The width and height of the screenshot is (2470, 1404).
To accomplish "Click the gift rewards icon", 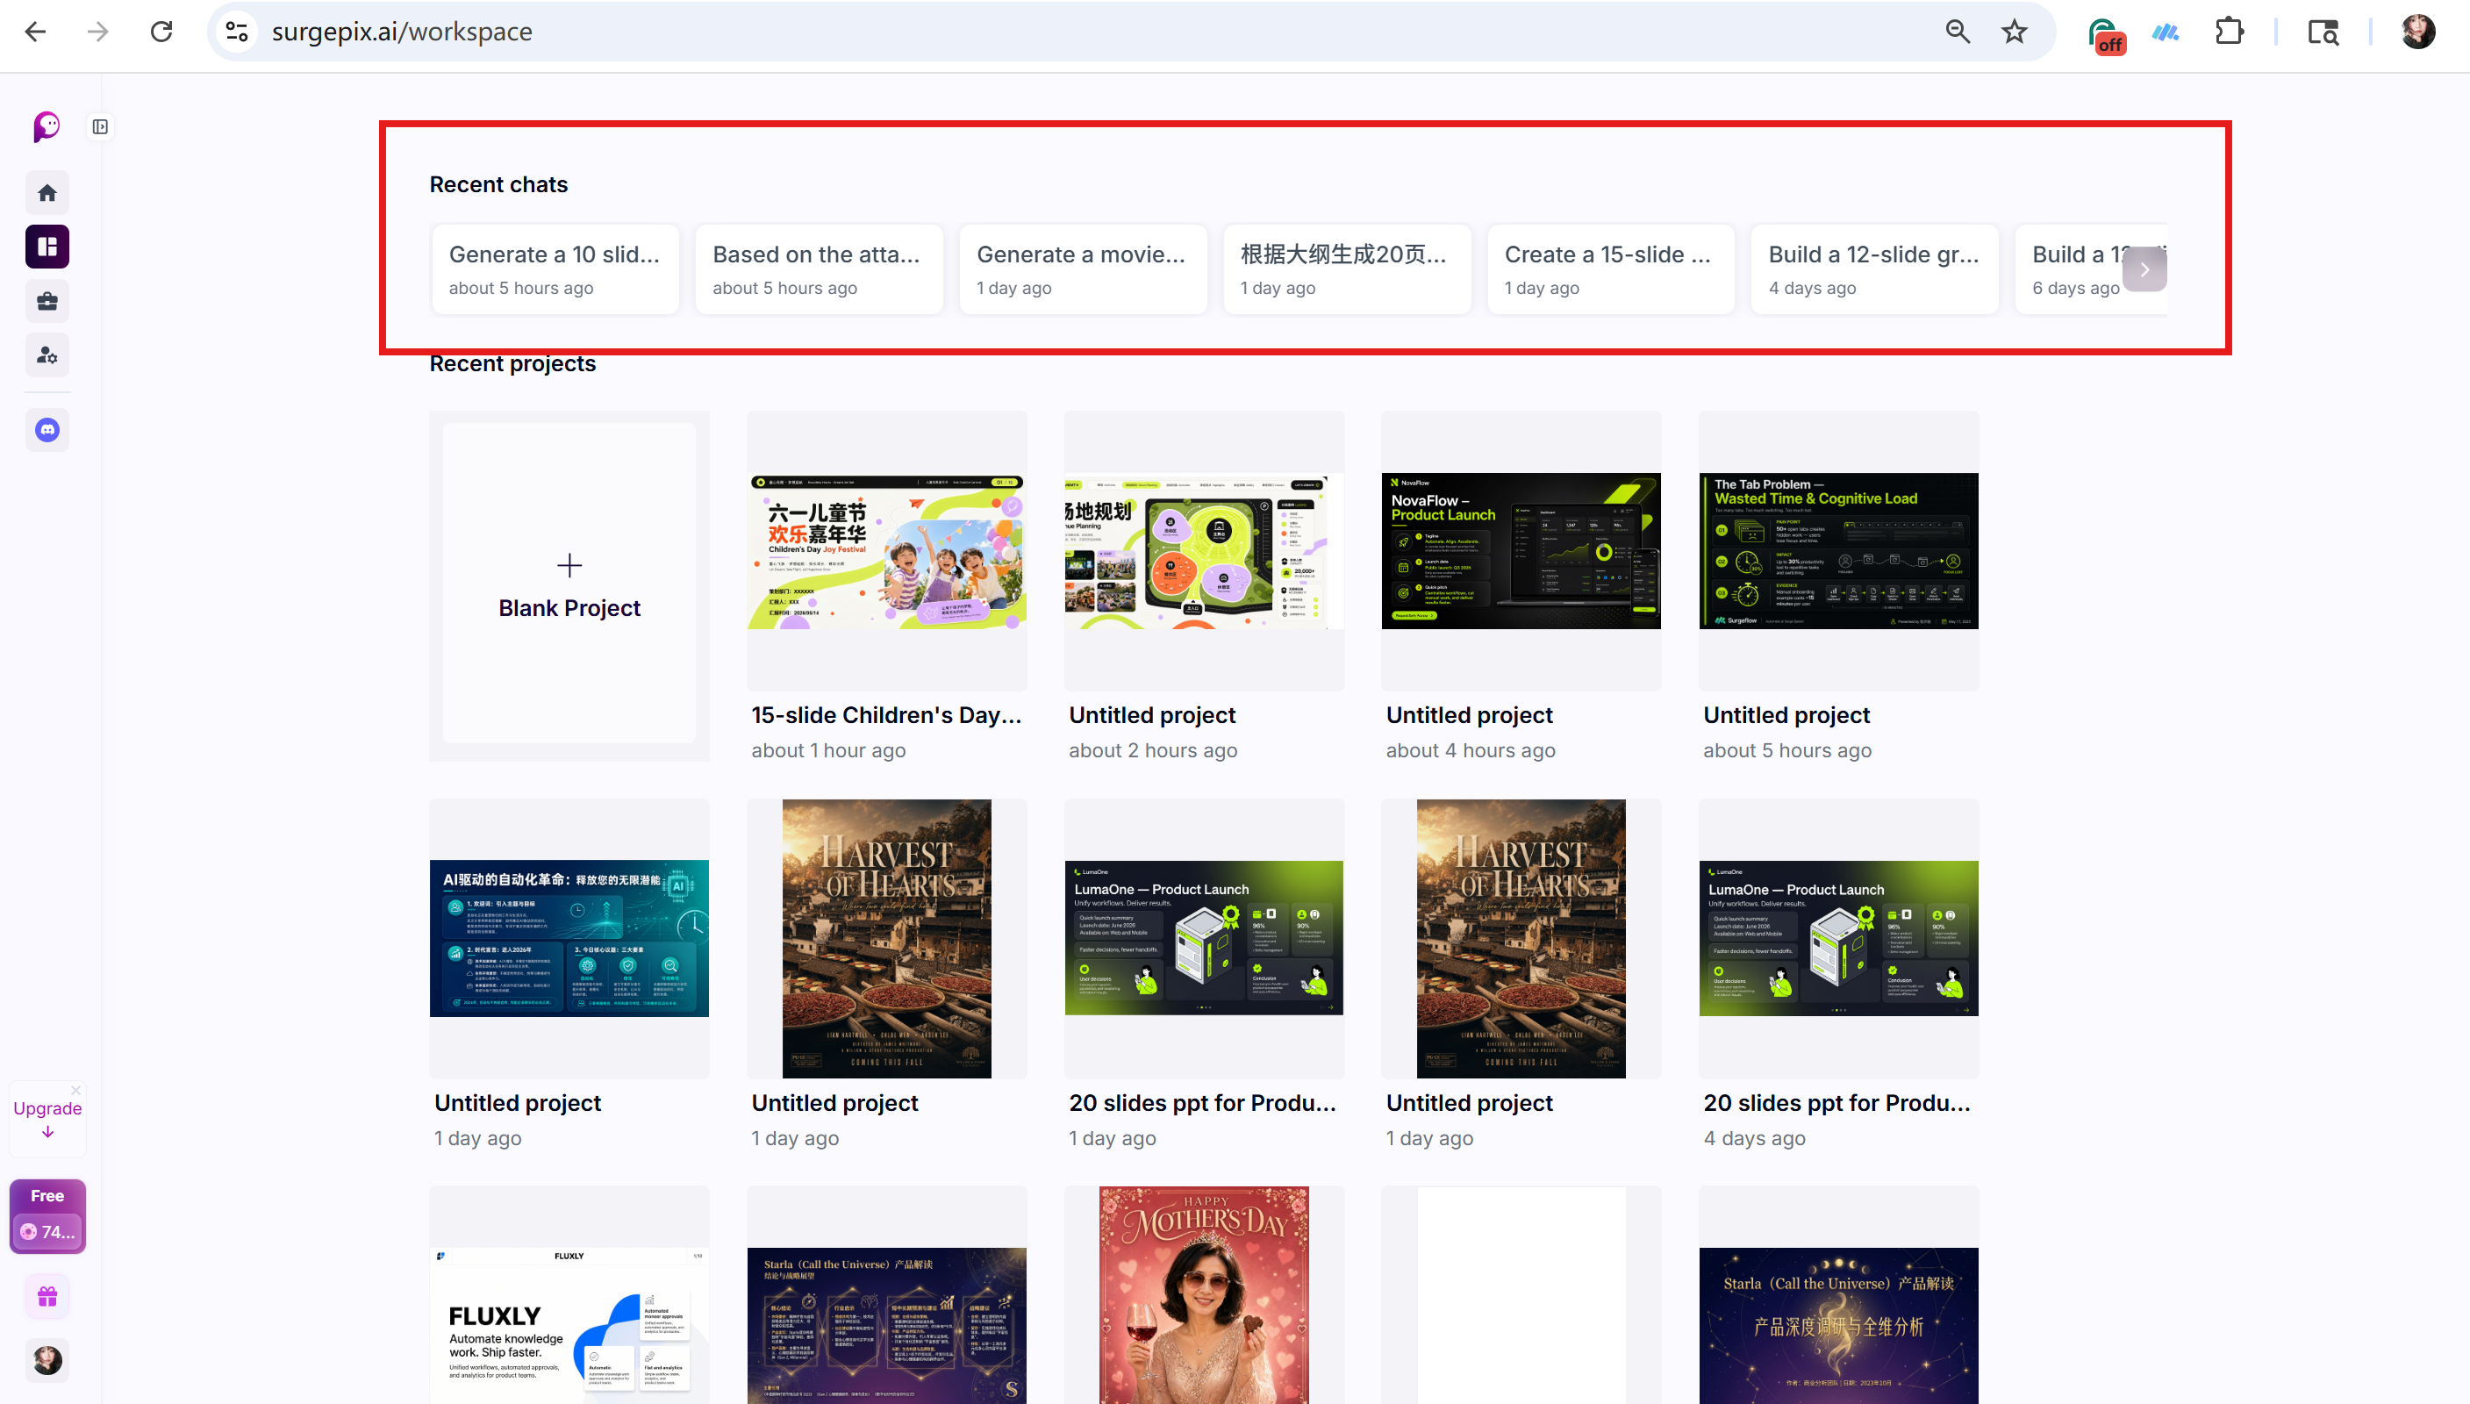I will 47,1297.
